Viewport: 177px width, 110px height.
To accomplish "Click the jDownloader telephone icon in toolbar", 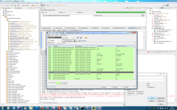I will [86, 38].
